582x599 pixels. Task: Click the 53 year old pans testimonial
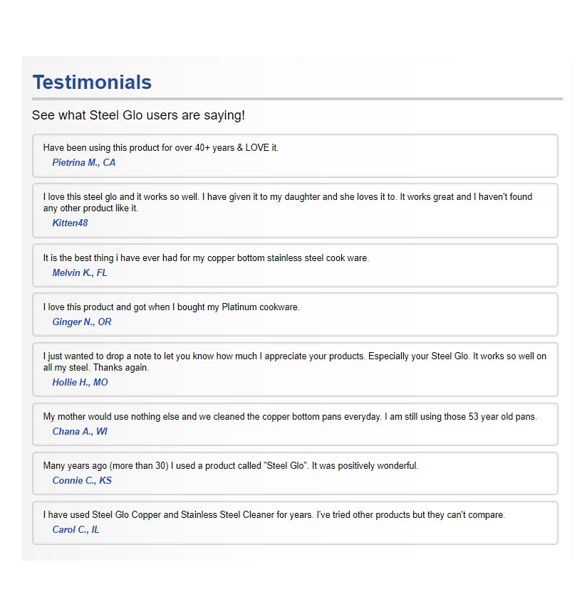(290, 417)
